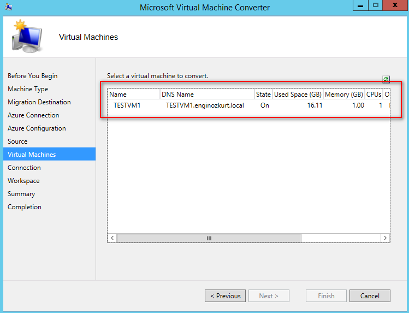Click the 16.11 used space value
Screen dimensions: 409x313
point(315,105)
